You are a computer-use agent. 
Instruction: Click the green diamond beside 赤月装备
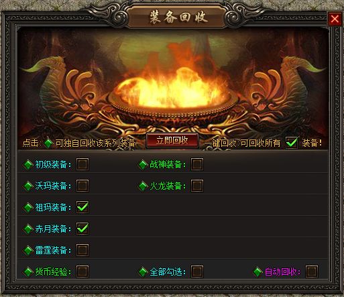point(28,229)
